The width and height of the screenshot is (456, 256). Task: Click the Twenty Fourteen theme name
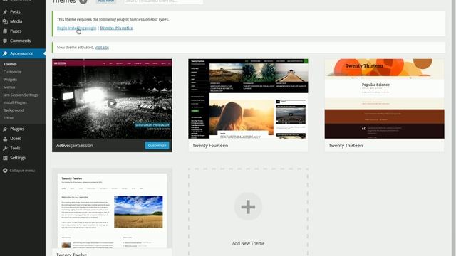(210, 146)
